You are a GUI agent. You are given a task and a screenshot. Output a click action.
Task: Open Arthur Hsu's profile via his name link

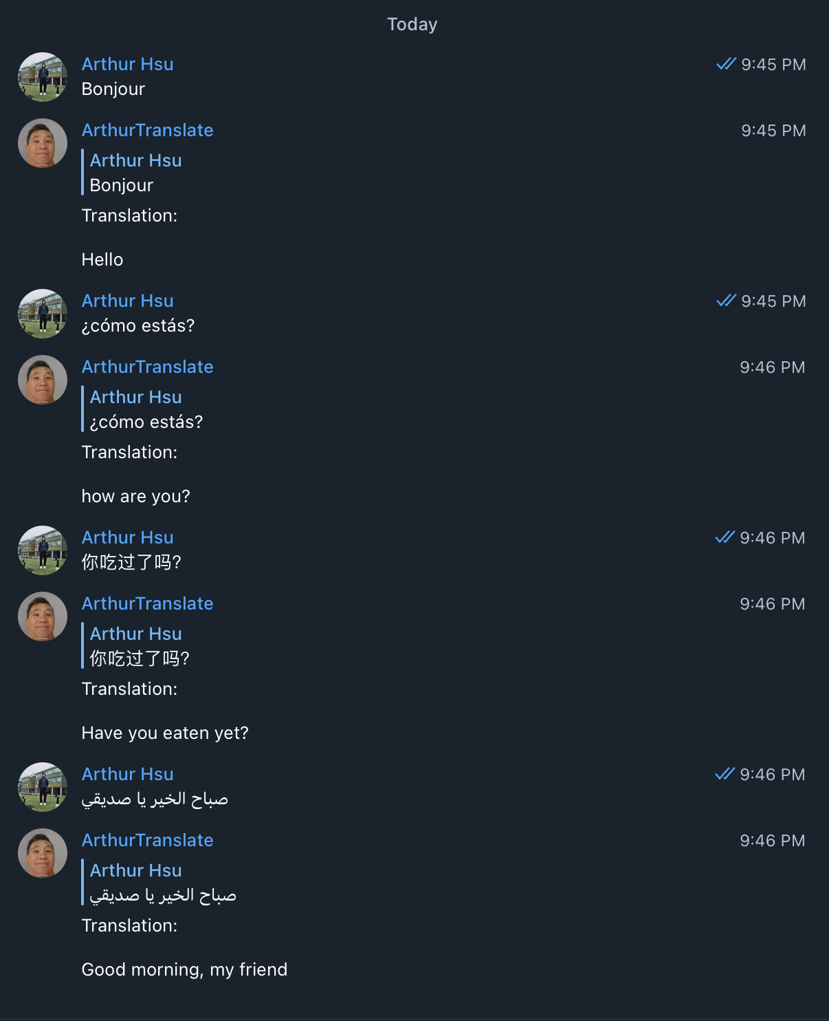coord(128,64)
